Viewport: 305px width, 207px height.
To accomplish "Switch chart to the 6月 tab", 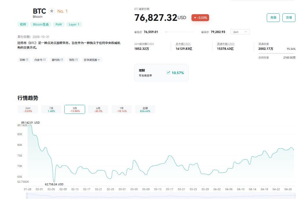I will 98,109.
